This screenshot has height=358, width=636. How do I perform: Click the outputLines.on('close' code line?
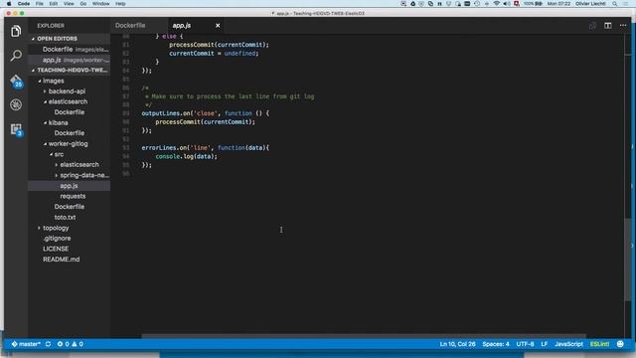pyautogui.click(x=206, y=113)
